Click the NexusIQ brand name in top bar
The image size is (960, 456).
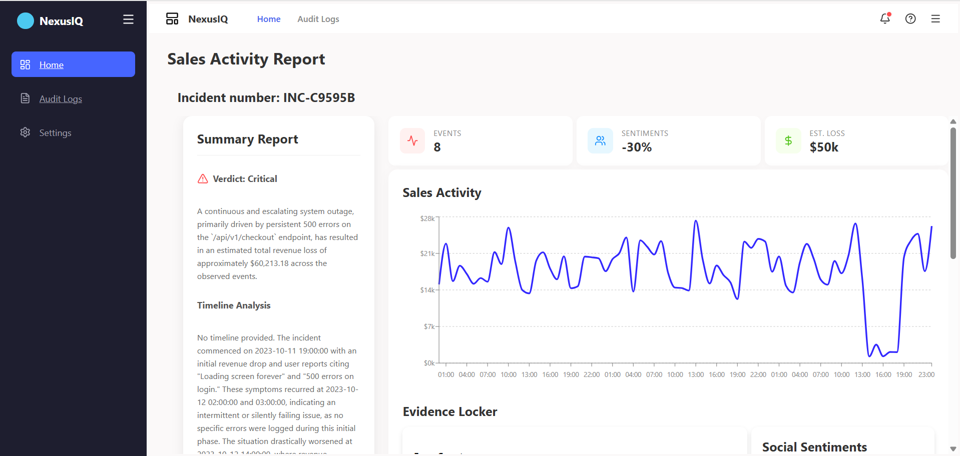coord(208,19)
